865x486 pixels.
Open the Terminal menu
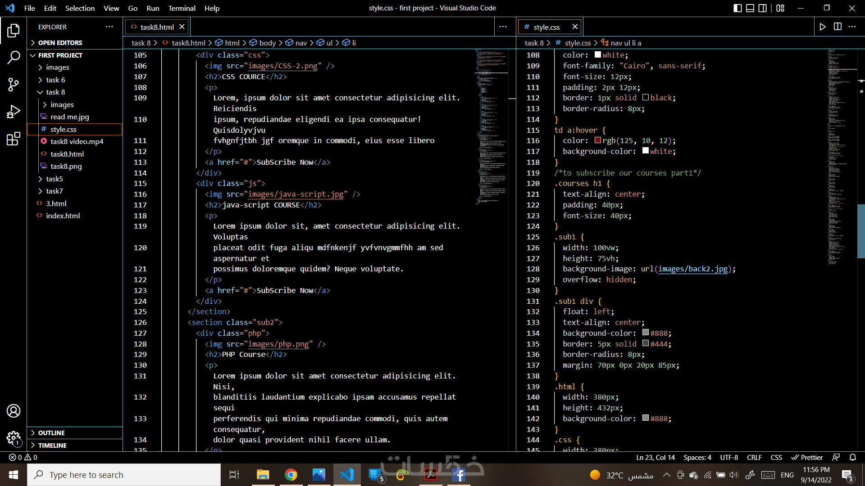182,8
